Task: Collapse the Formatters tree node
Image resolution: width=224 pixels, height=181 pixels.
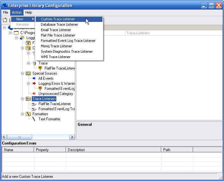Action: pyautogui.click(x=23, y=114)
